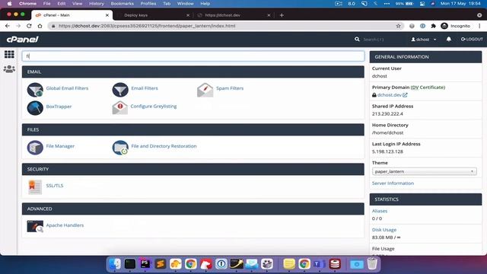
Task: Open the Email Filters funnel icon
Action: 120,90
